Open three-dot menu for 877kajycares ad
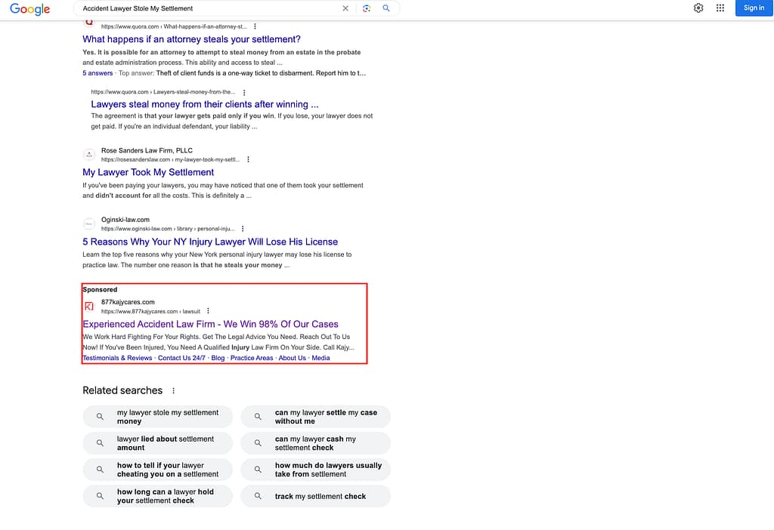This screenshot has height=530, width=774. [209, 311]
